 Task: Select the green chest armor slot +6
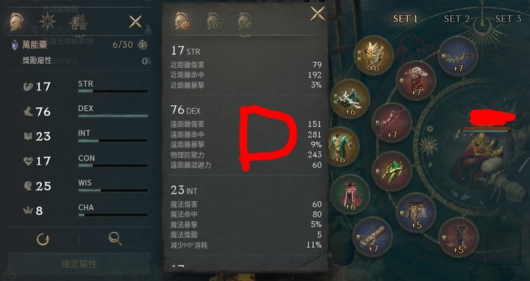tap(342, 147)
